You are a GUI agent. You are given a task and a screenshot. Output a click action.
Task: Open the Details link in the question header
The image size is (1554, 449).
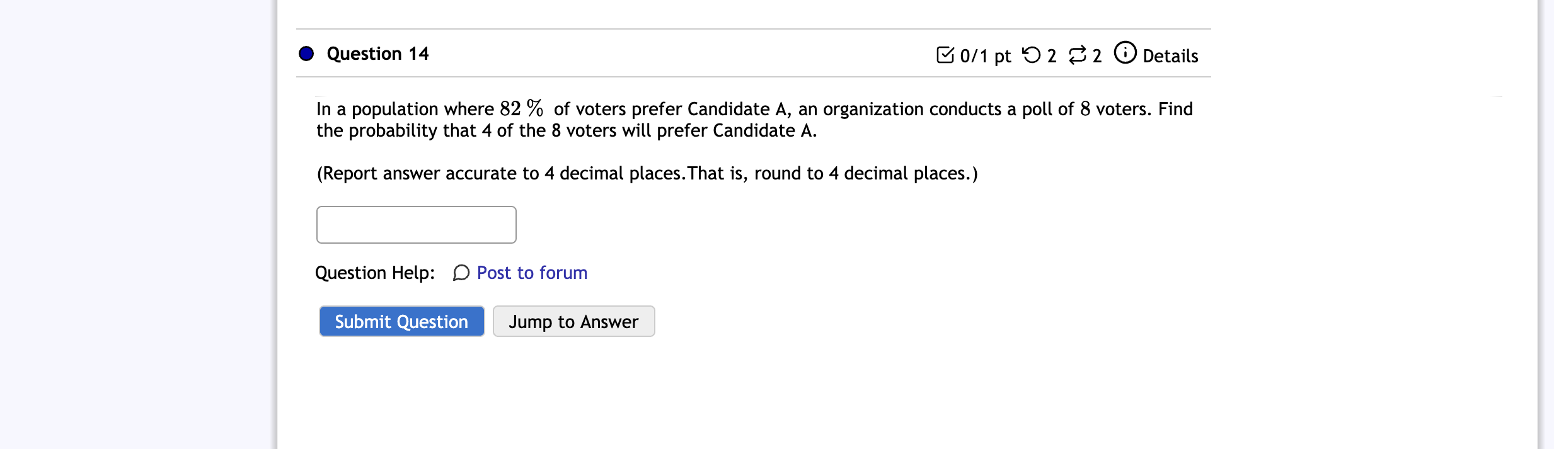point(1170,56)
